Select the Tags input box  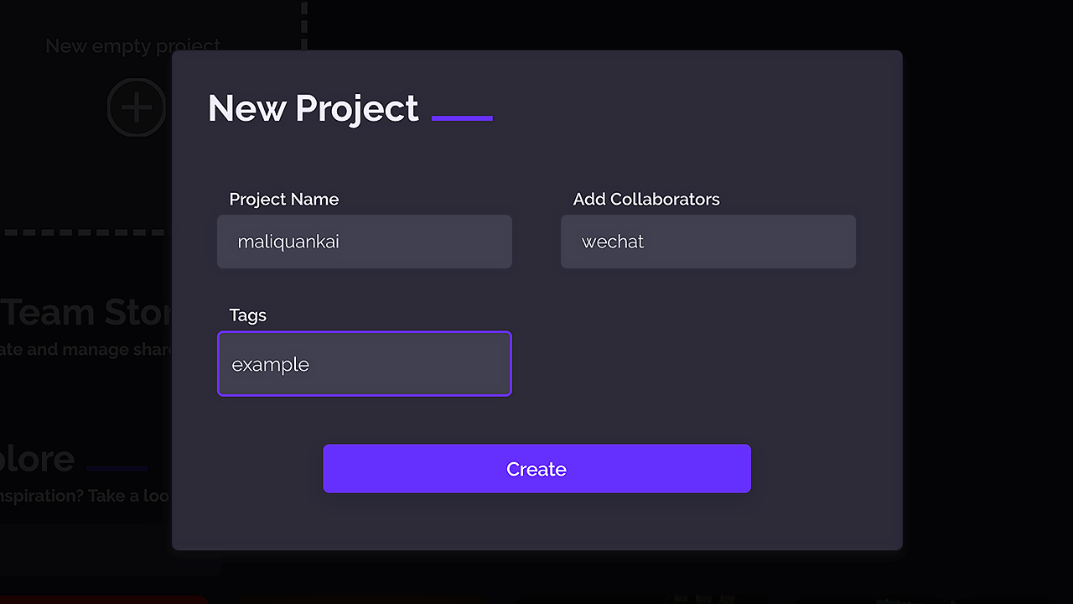pyautogui.click(x=364, y=364)
